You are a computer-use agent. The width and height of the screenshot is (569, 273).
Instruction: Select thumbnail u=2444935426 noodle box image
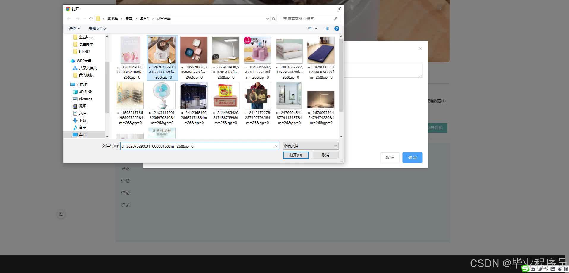coord(225,96)
